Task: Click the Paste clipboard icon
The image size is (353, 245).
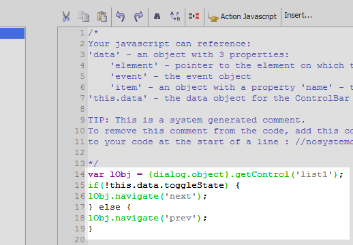Action: (102, 16)
